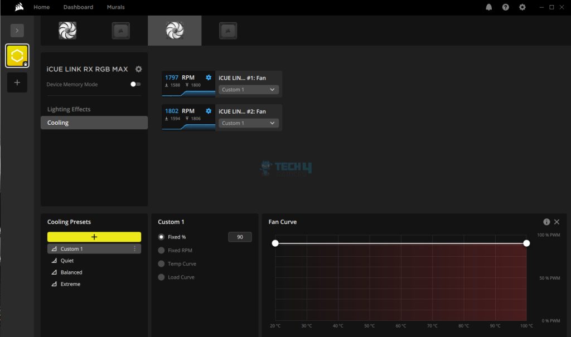The image size is (571, 337).
Task: Choose the Extreme cooling preset
Action: coord(70,284)
